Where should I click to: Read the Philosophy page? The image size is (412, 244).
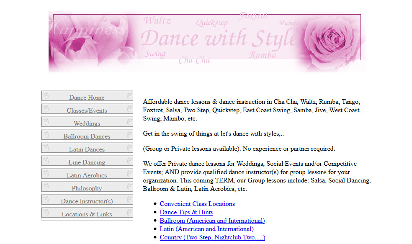coord(86,188)
